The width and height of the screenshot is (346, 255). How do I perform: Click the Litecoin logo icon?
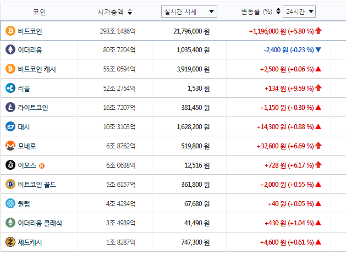tap(10, 107)
